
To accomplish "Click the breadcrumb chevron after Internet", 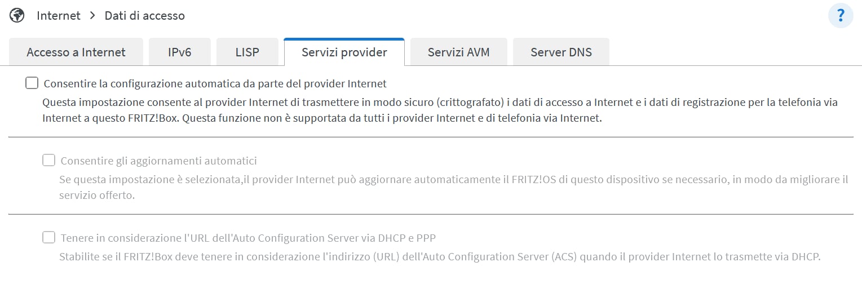I will 92,16.
